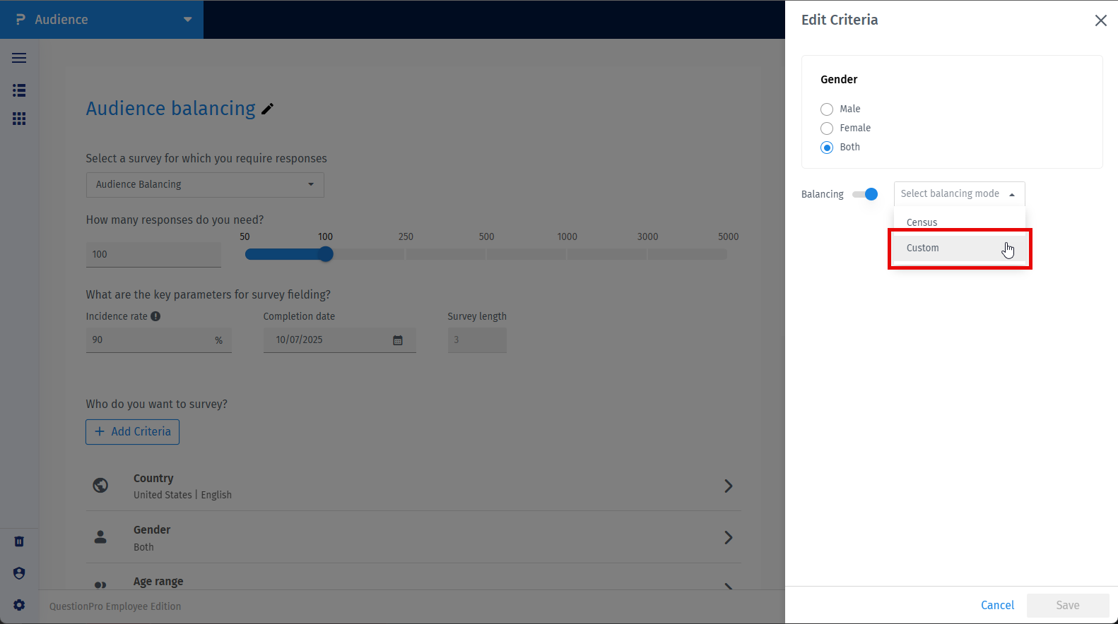
Task: Close the Edit Criteria panel
Action: 1100,20
